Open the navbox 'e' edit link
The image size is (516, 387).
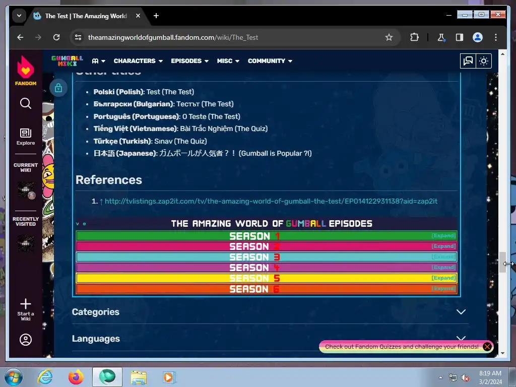[84, 223]
